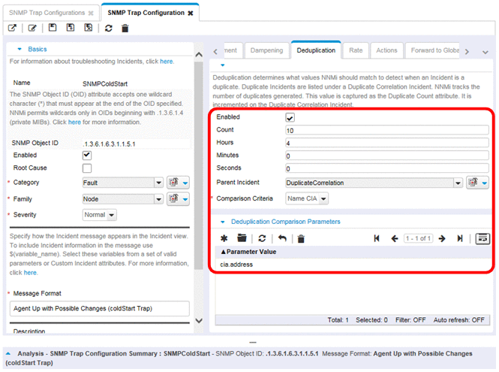Switch to the Dampening tab
This screenshot has height=372, width=499.
[x=266, y=50]
